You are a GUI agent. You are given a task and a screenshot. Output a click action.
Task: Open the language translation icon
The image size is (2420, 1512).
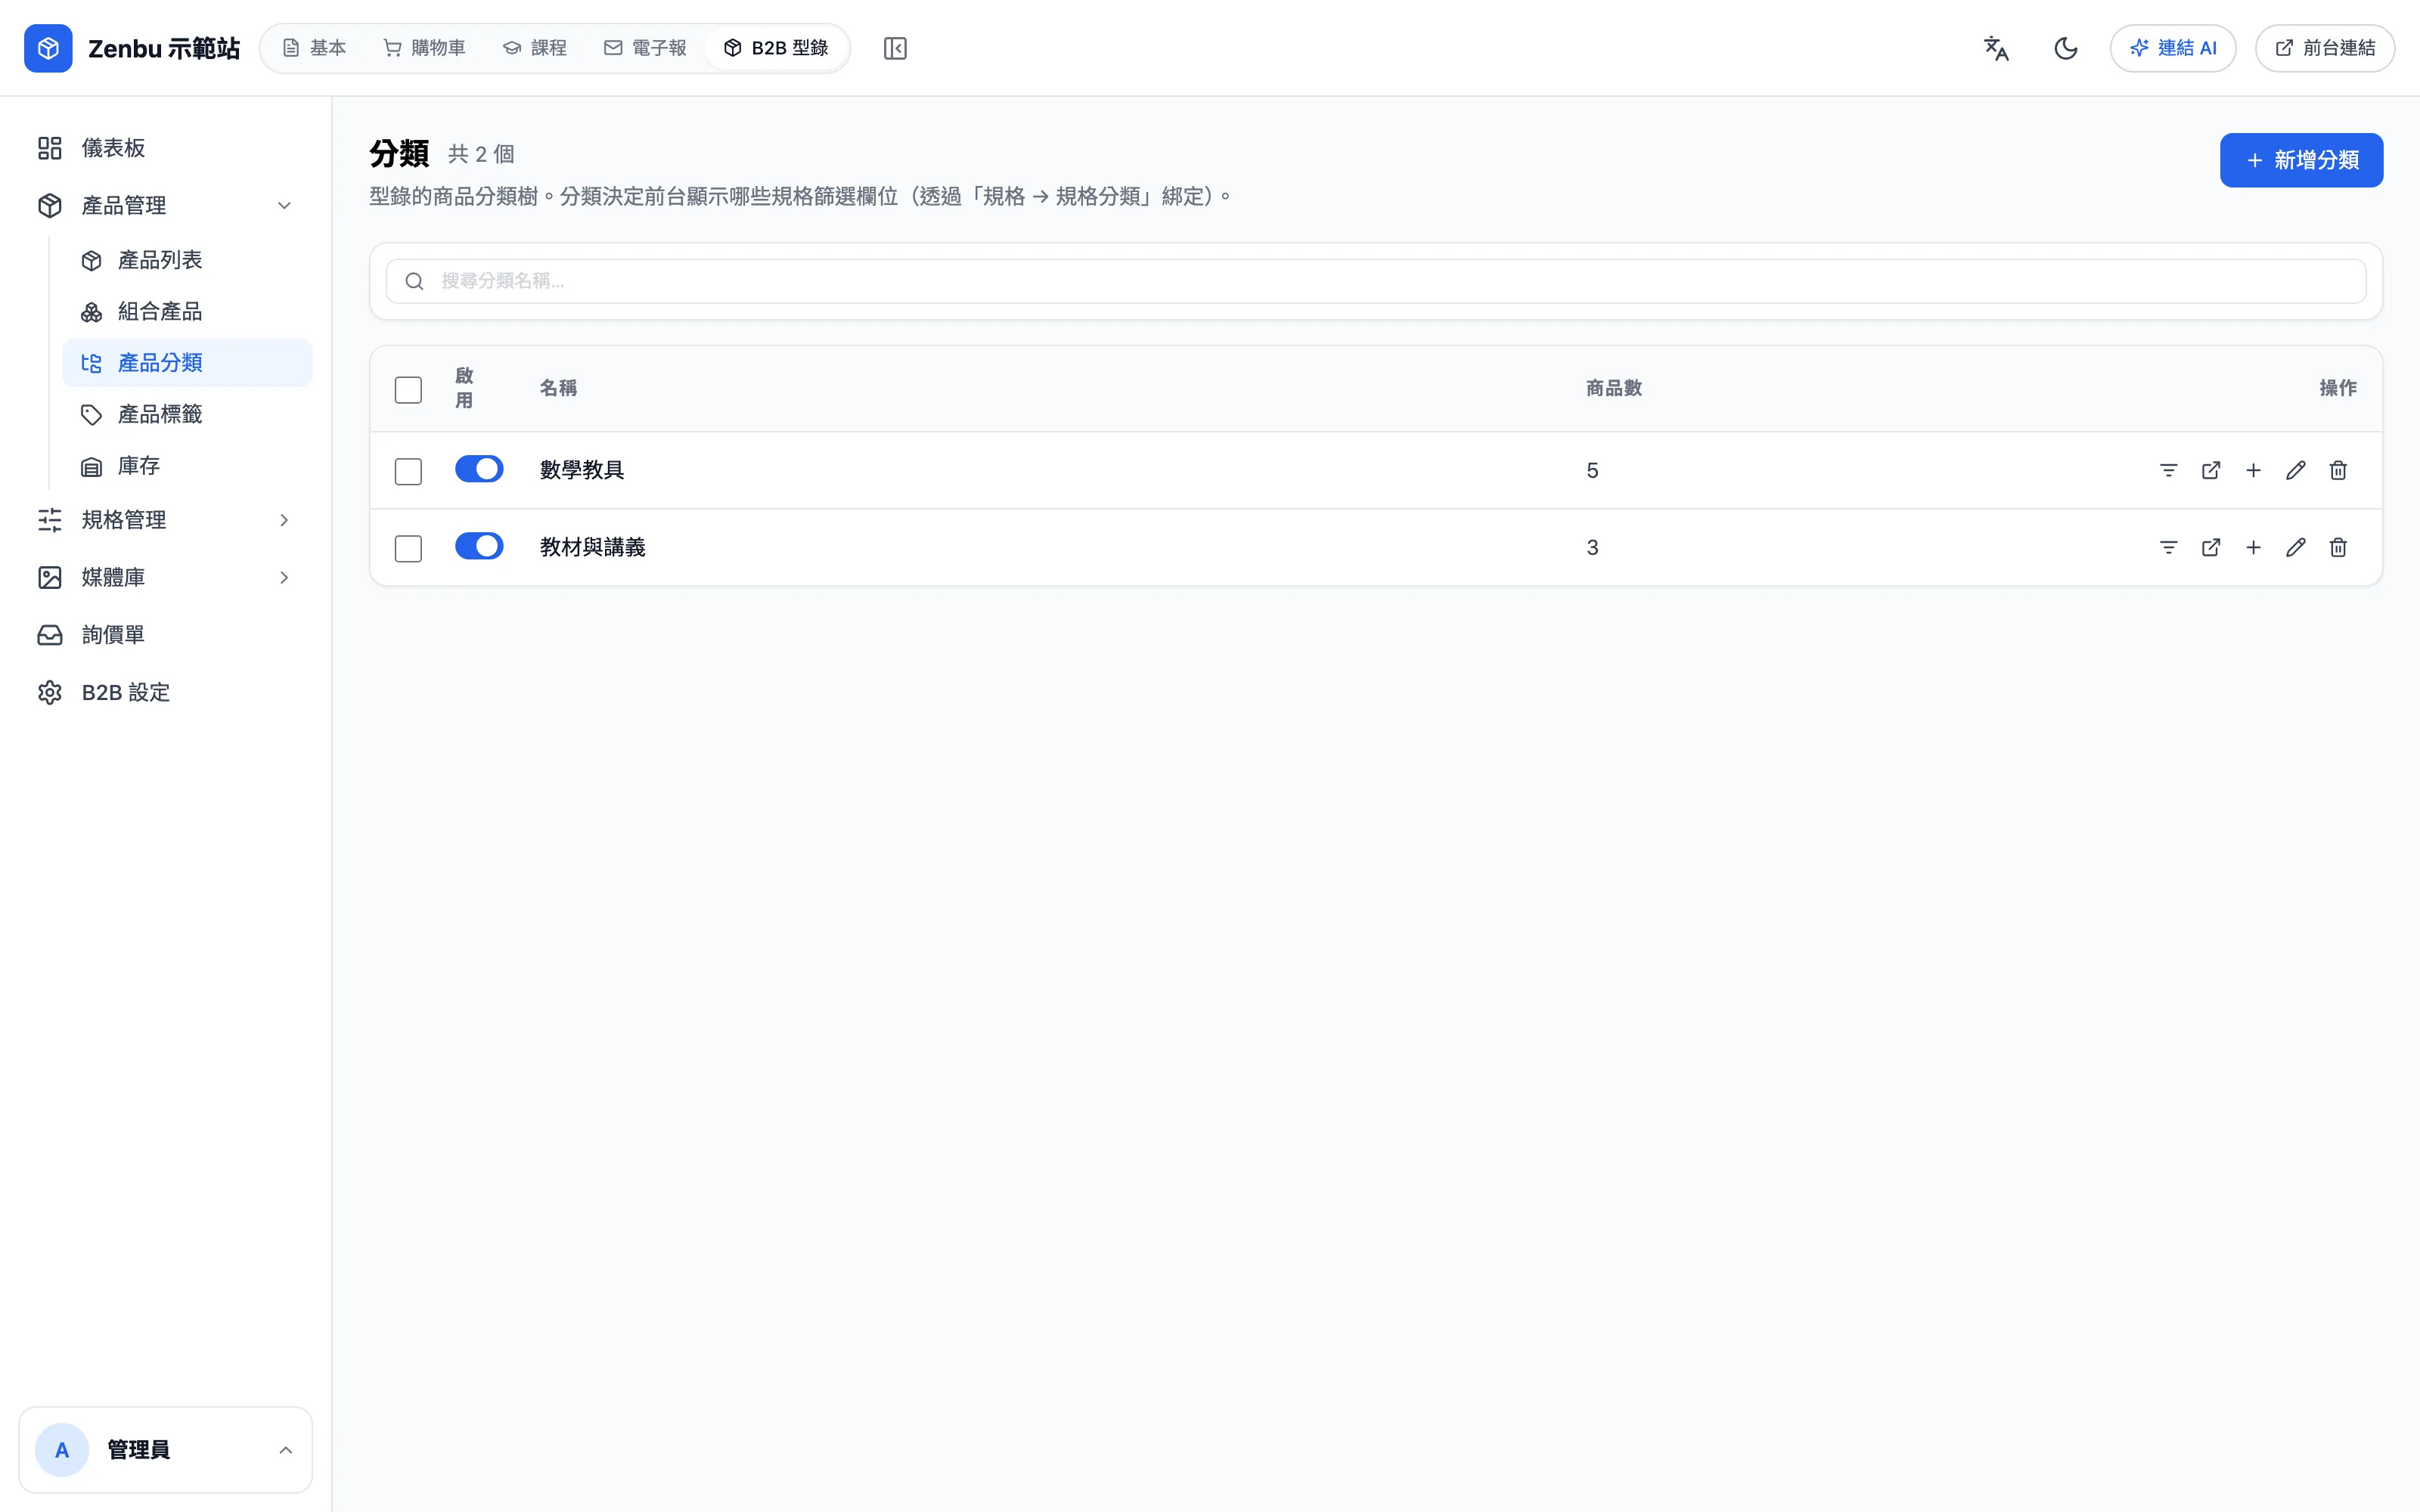coord(1996,48)
